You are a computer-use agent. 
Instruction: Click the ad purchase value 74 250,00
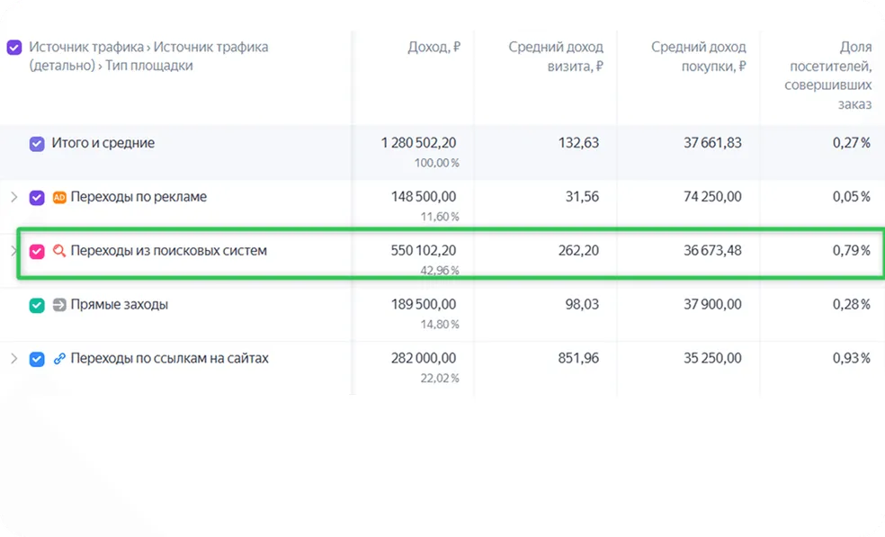pos(712,197)
